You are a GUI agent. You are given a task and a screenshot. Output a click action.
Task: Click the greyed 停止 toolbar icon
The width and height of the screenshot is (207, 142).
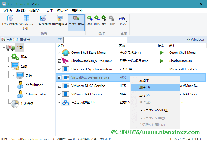click(x=112, y=18)
